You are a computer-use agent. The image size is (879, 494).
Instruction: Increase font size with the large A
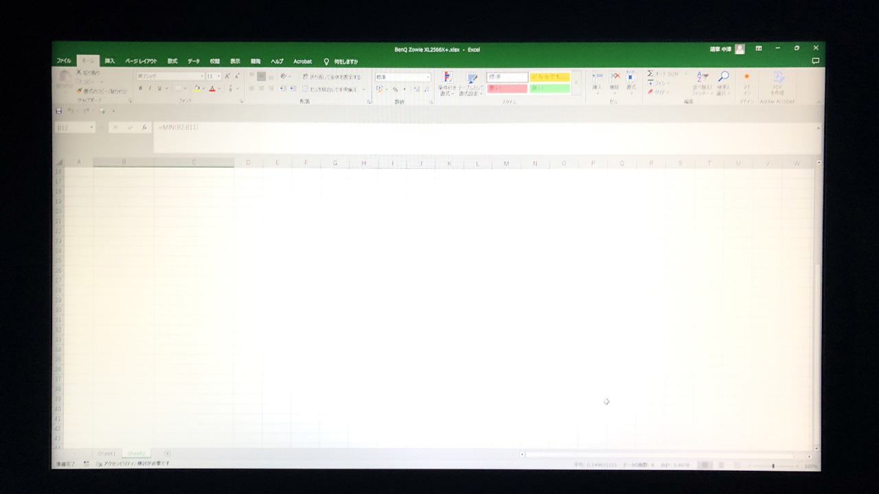(x=227, y=76)
